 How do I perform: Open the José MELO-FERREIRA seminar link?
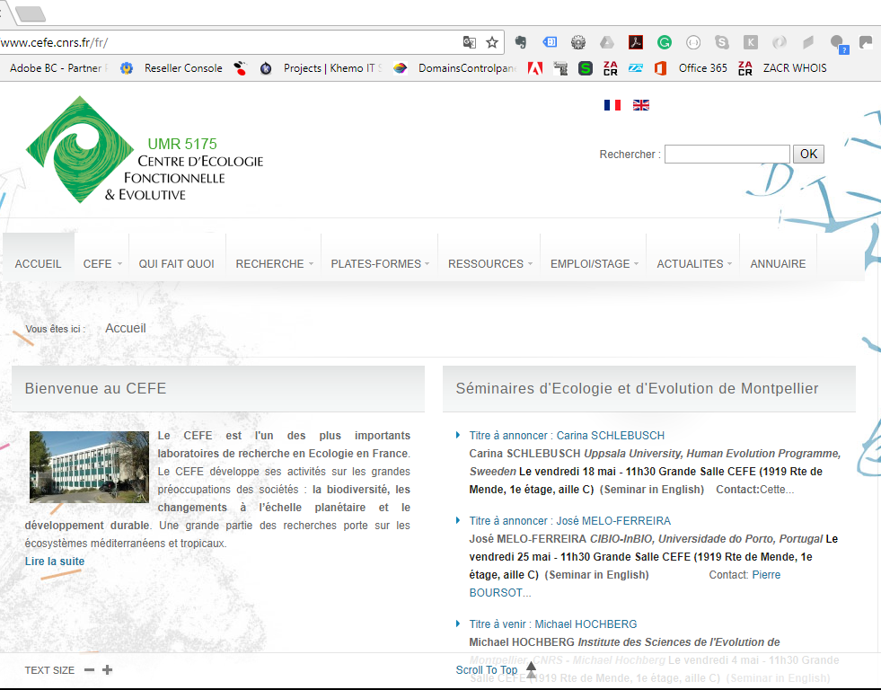[x=569, y=521]
